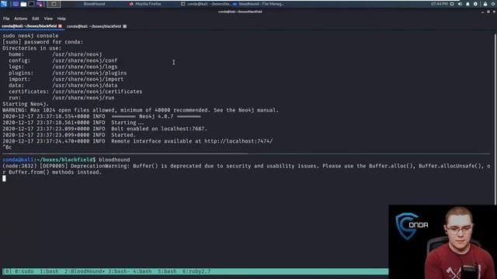Select tmux window '4:bash' in status bar
Image resolution: width=497 pixels, height=279 pixels.
tap(142, 271)
